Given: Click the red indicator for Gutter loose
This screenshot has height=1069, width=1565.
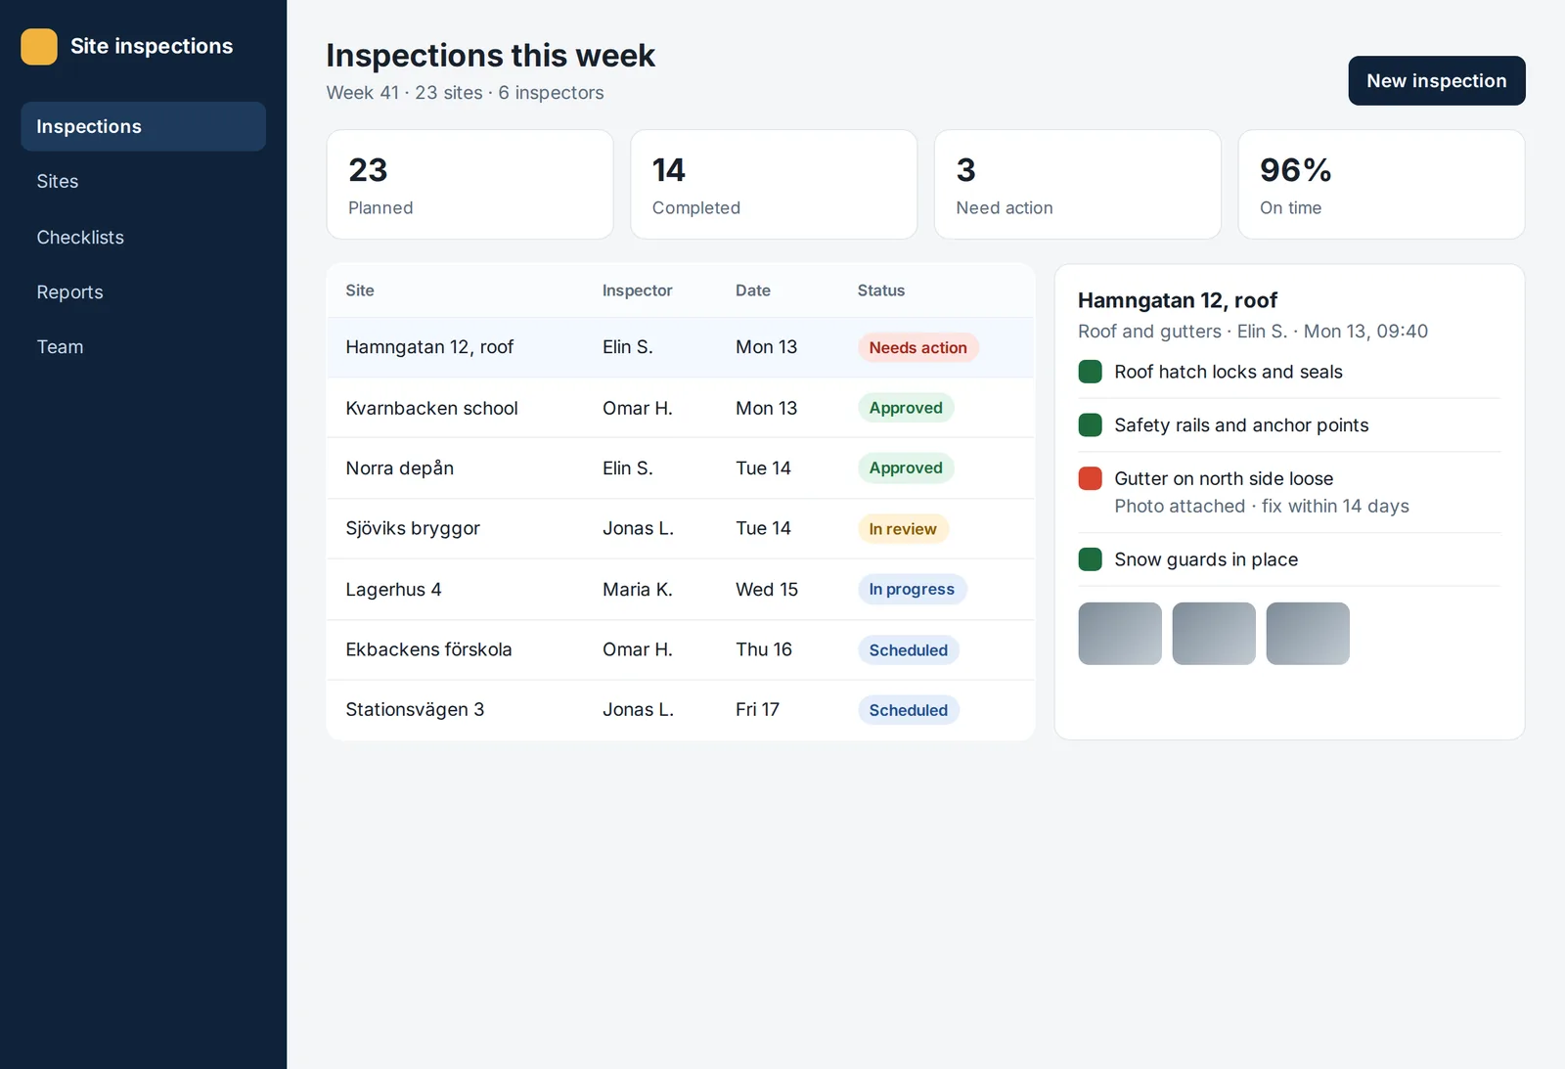Looking at the screenshot, I should pyautogui.click(x=1090, y=478).
